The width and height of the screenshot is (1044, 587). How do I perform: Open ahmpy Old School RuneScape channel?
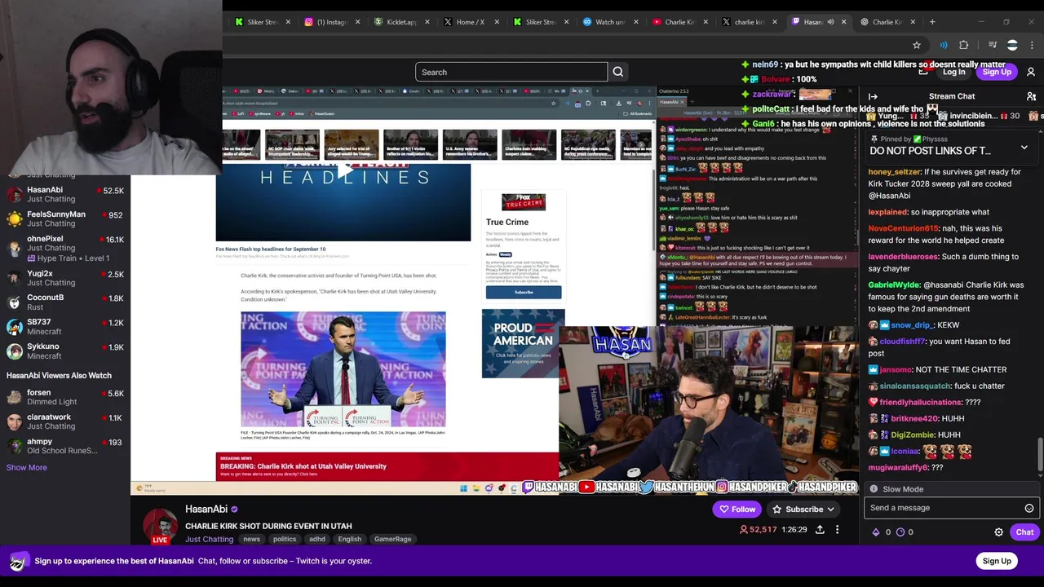[x=65, y=446]
